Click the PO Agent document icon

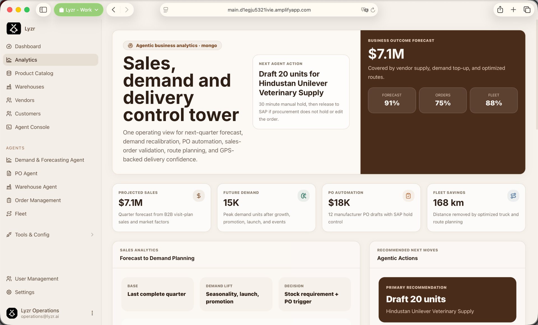tap(9, 173)
